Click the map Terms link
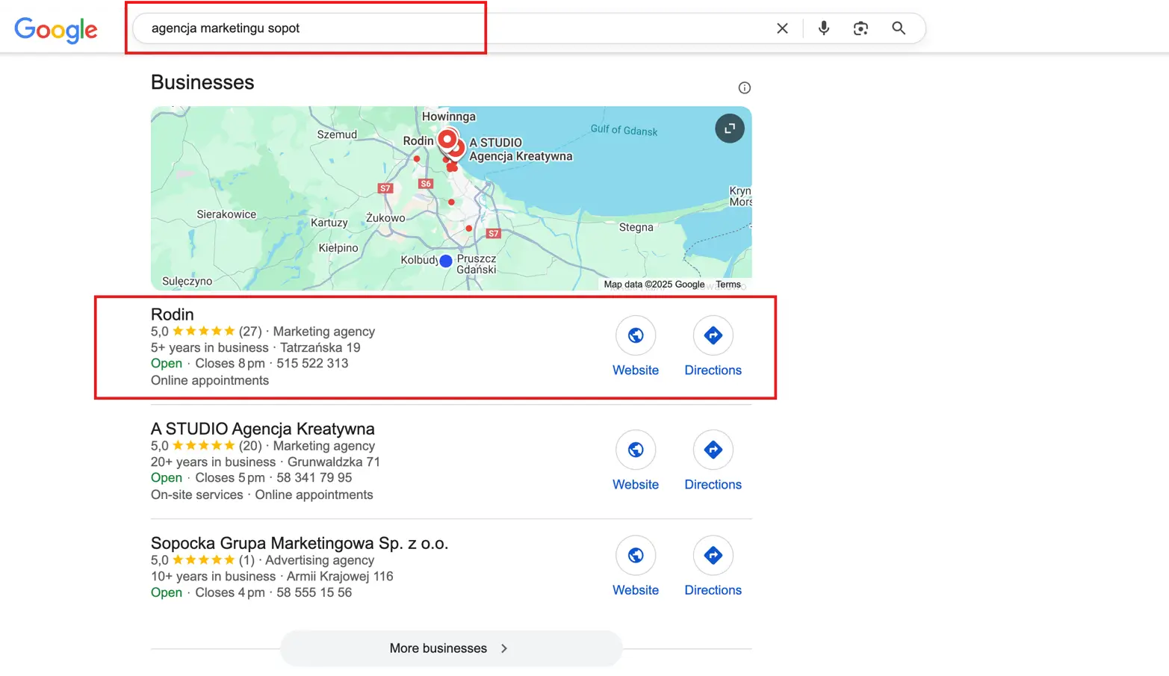Screen dimensions: 1169x676 pos(728,285)
